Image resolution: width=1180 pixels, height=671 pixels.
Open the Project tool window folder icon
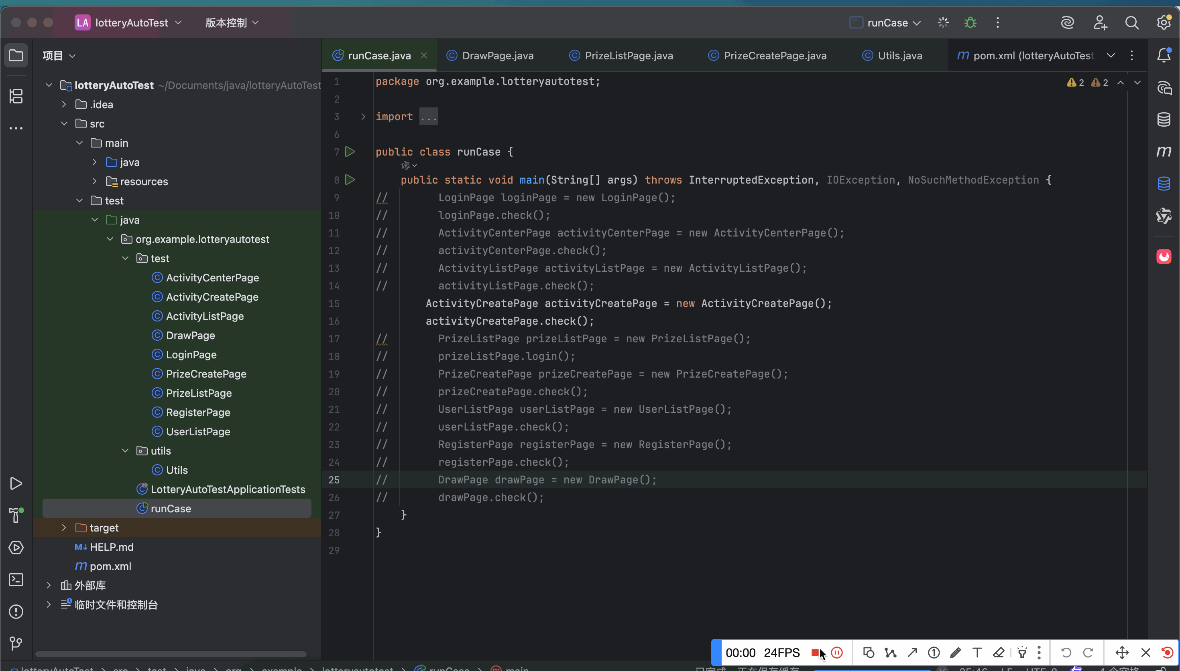point(16,56)
